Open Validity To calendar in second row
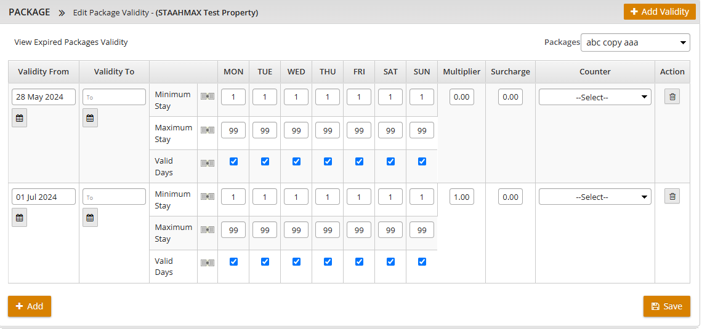The width and height of the screenshot is (702, 329). 90,218
